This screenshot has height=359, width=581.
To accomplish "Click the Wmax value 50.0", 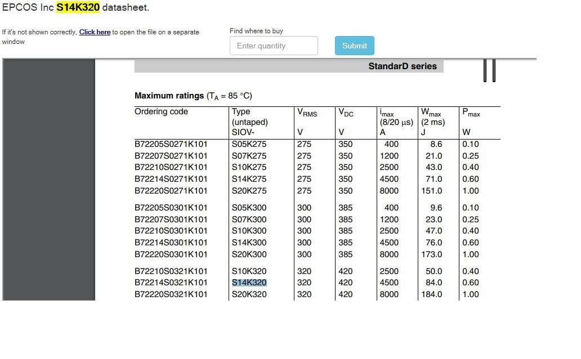I will [434, 271].
